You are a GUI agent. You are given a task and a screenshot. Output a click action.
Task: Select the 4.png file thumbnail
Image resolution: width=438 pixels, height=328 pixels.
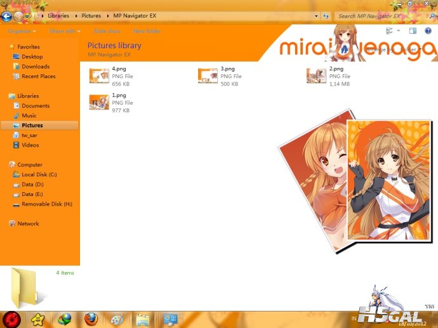click(x=99, y=75)
